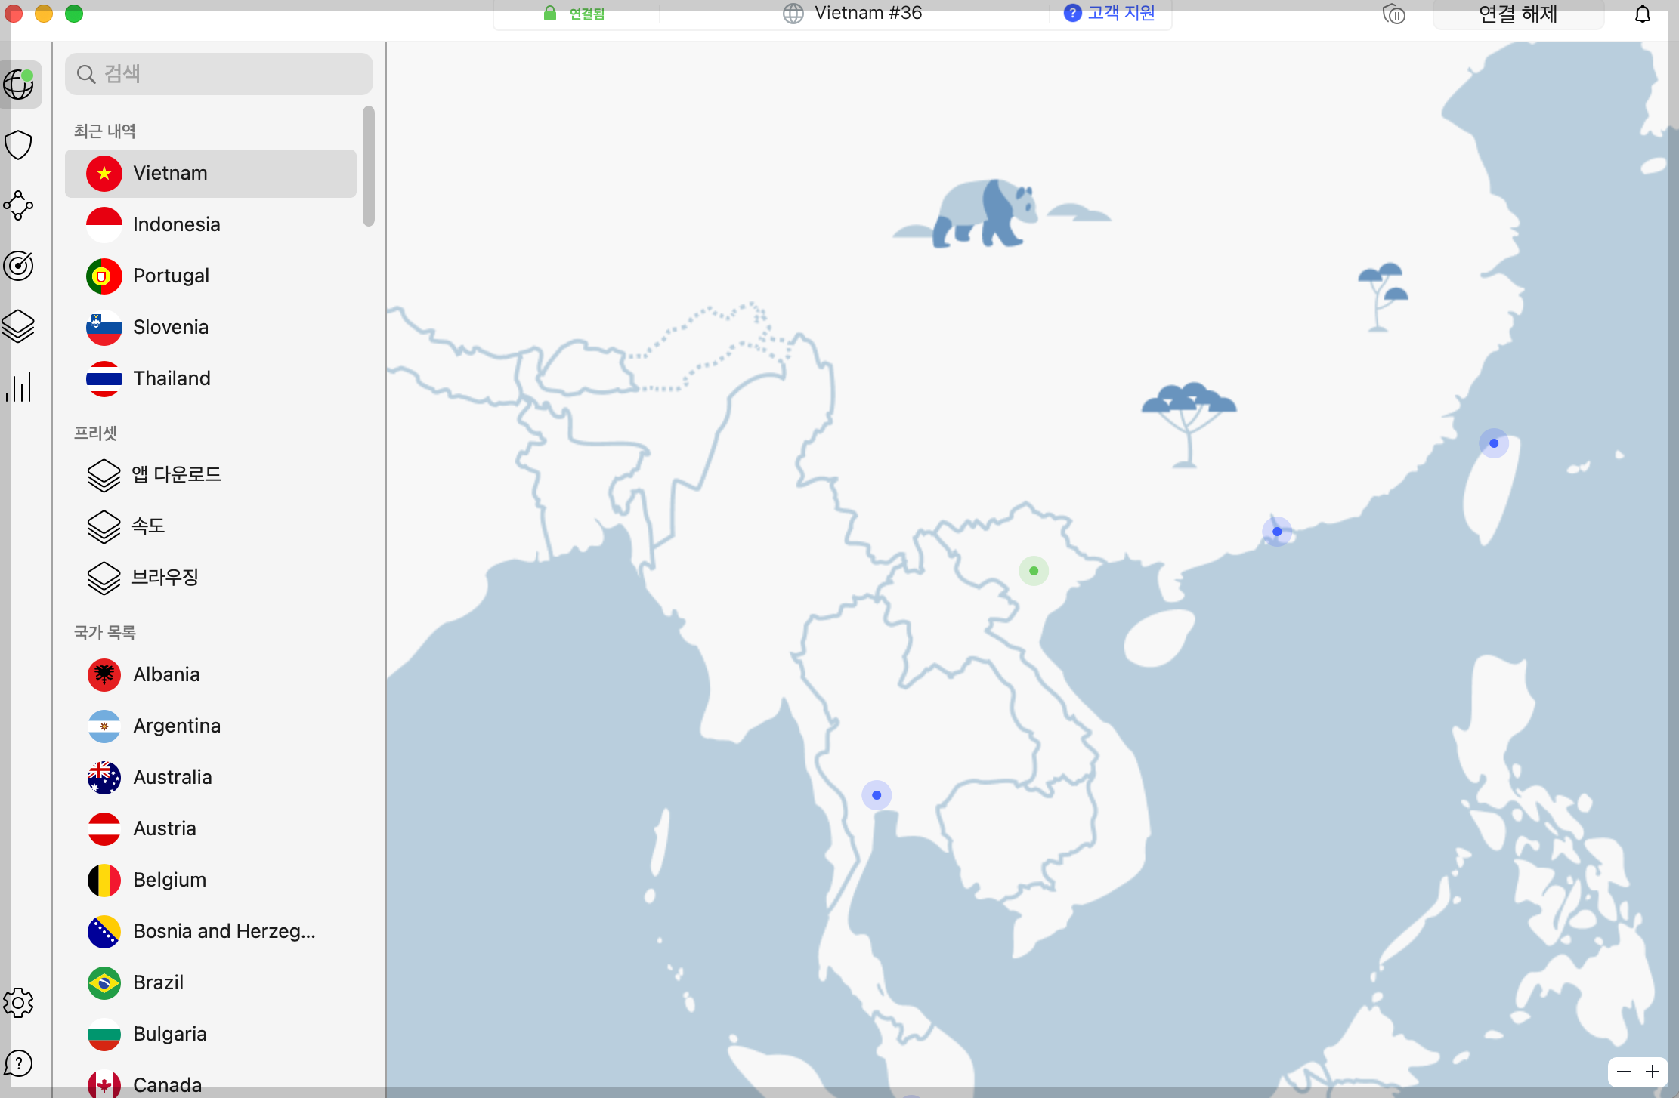Open the bar chart statistics sidebar icon
1679x1098 pixels.
[x=18, y=387]
